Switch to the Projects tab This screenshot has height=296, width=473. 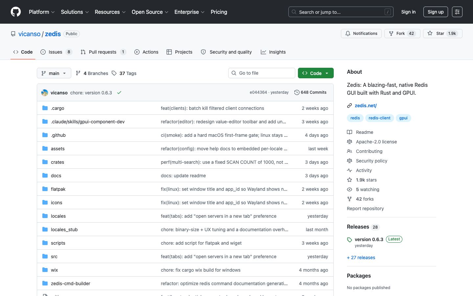(x=179, y=52)
